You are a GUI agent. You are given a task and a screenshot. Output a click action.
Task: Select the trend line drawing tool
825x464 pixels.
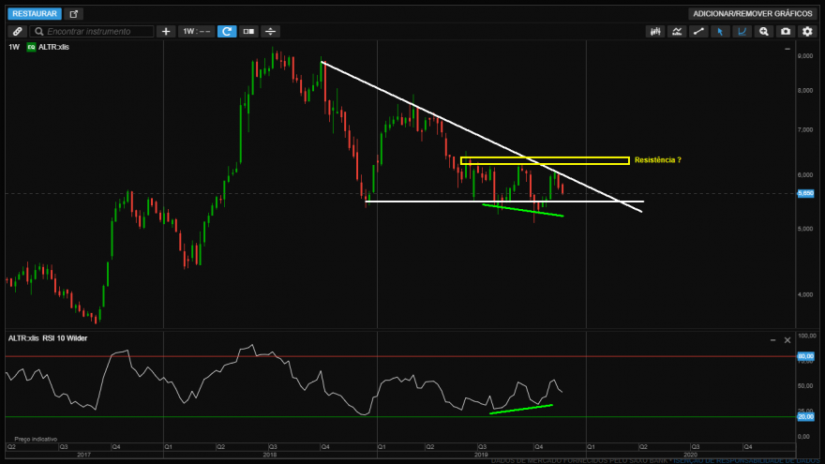[x=698, y=32]
